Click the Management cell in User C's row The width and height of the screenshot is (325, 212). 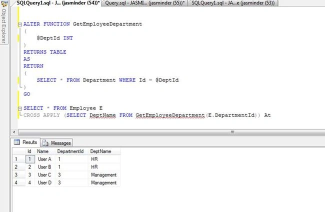pos(104,175)
